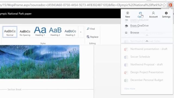The image size is (174, 98).
Task: Bookmark this page with the star icon
Action: tap(164, 5)
